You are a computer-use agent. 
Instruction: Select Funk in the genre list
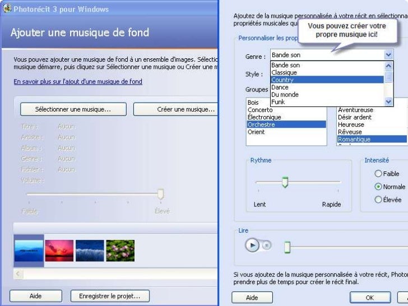coord(327,102)
